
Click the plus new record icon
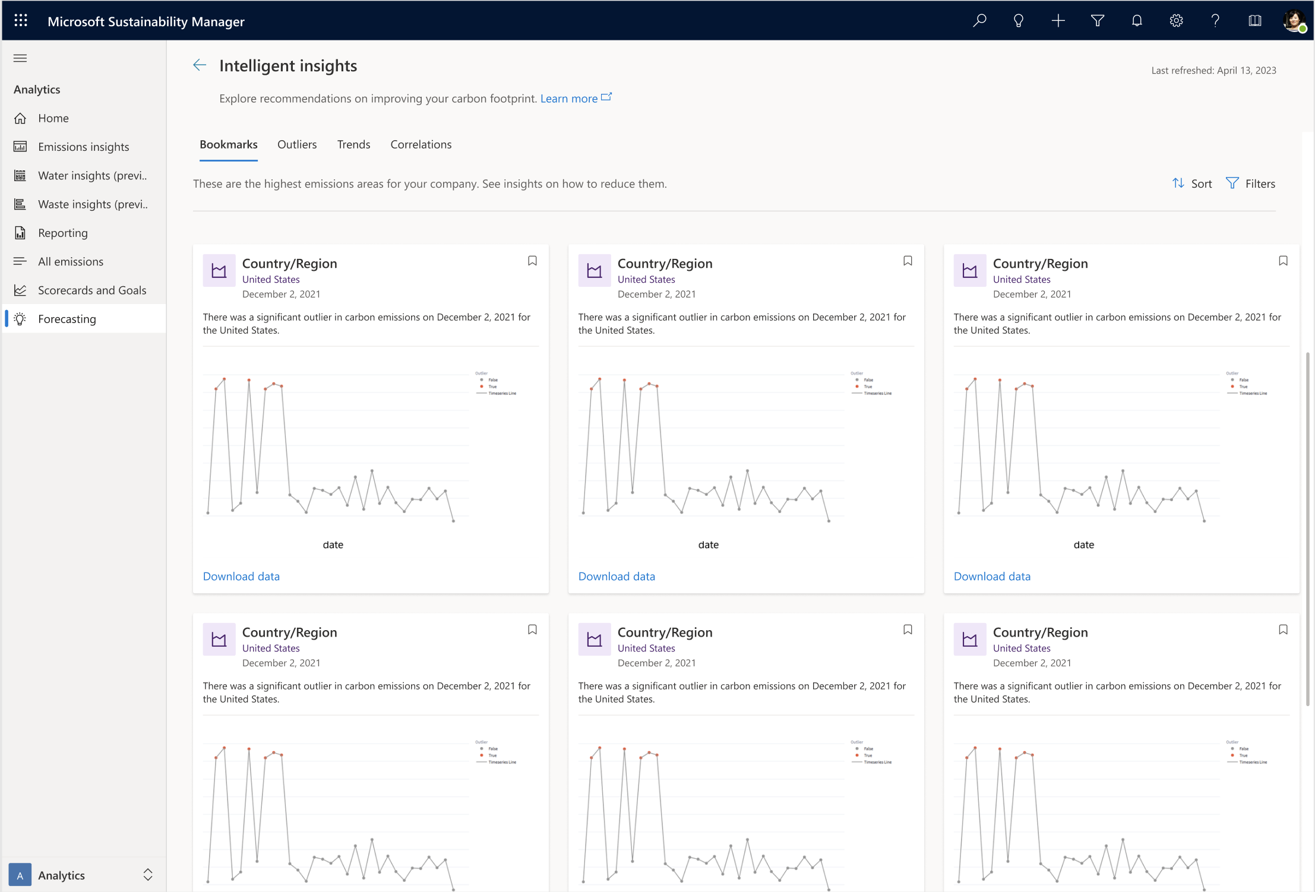point(1058,21)
